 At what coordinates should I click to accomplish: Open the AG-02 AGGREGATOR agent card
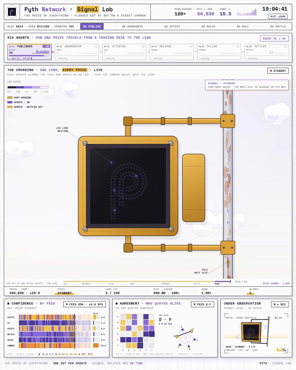[x=77, y=52]
